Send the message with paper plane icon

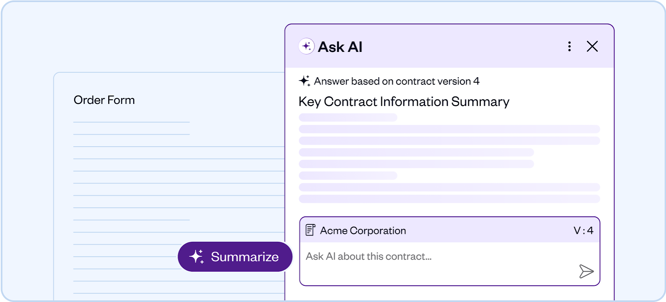586,271
